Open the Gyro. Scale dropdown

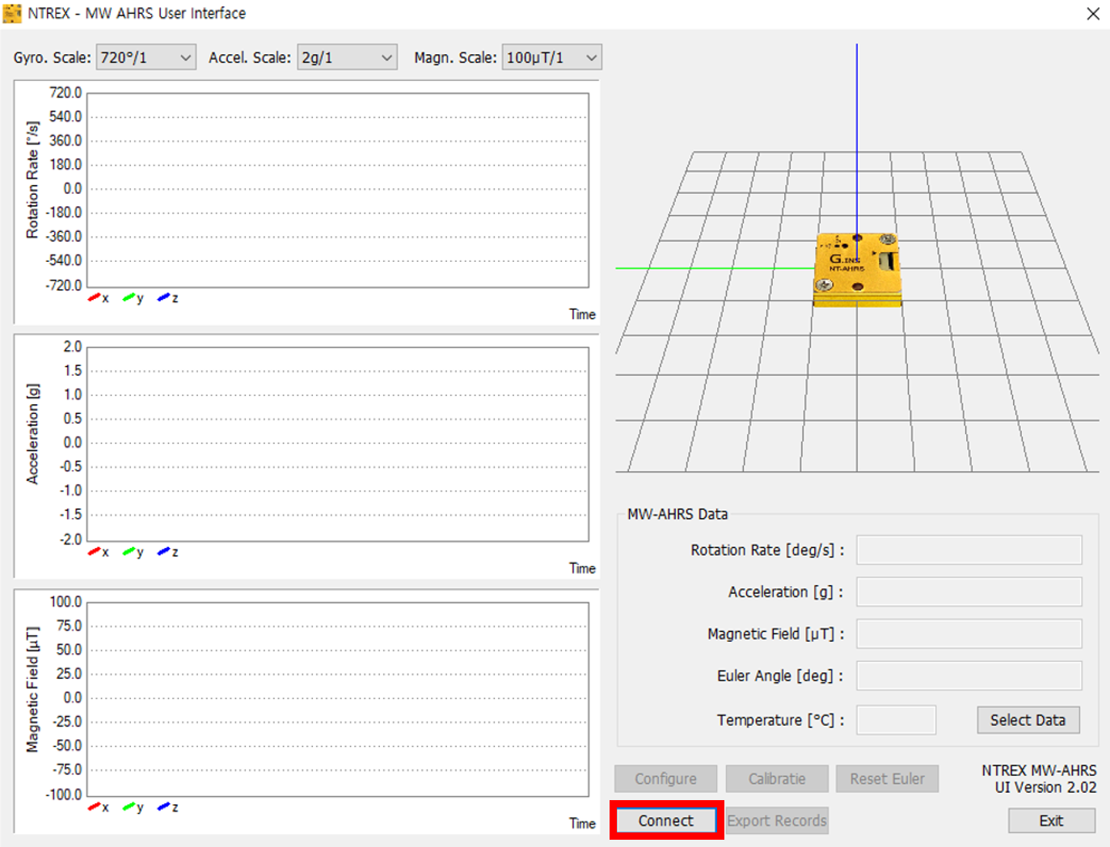(x=146, y=57)
